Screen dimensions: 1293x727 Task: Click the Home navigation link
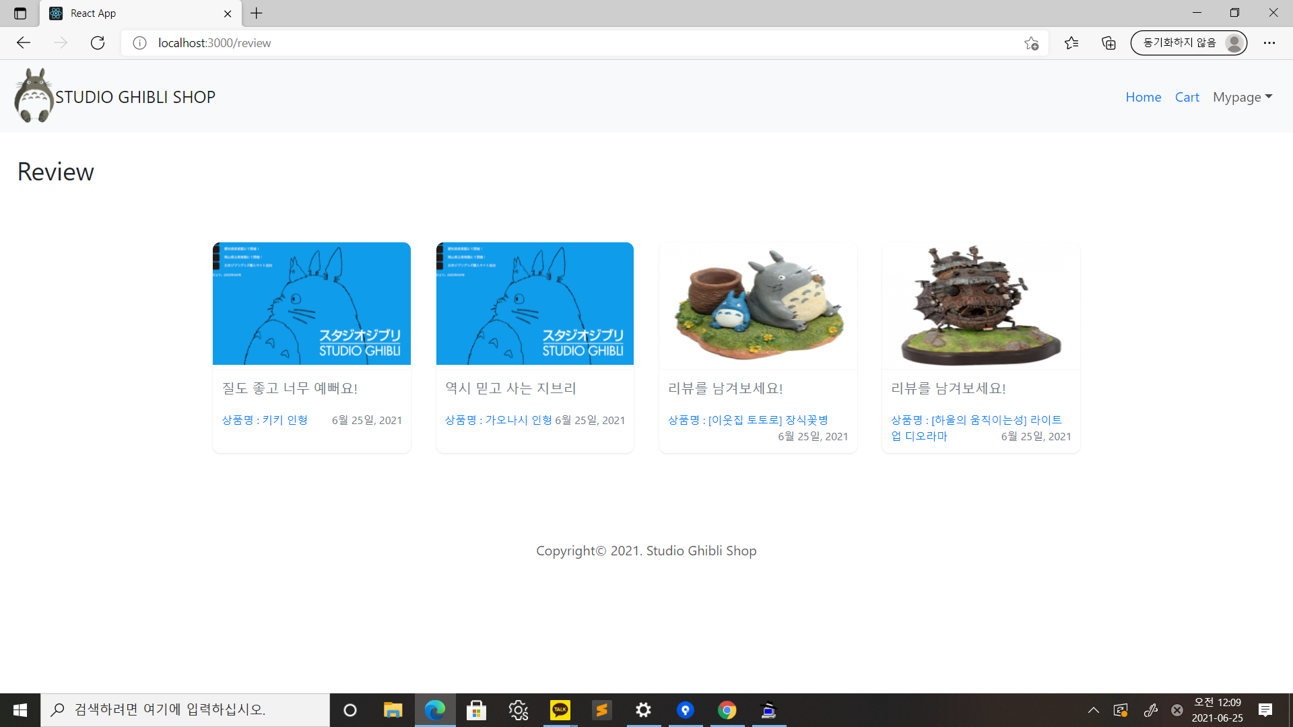pyautogui.click(x=1143, y=97)
